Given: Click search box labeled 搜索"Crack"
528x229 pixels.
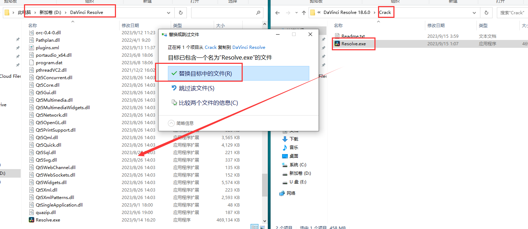Looking at the screenshot, I should pos(512,12).
